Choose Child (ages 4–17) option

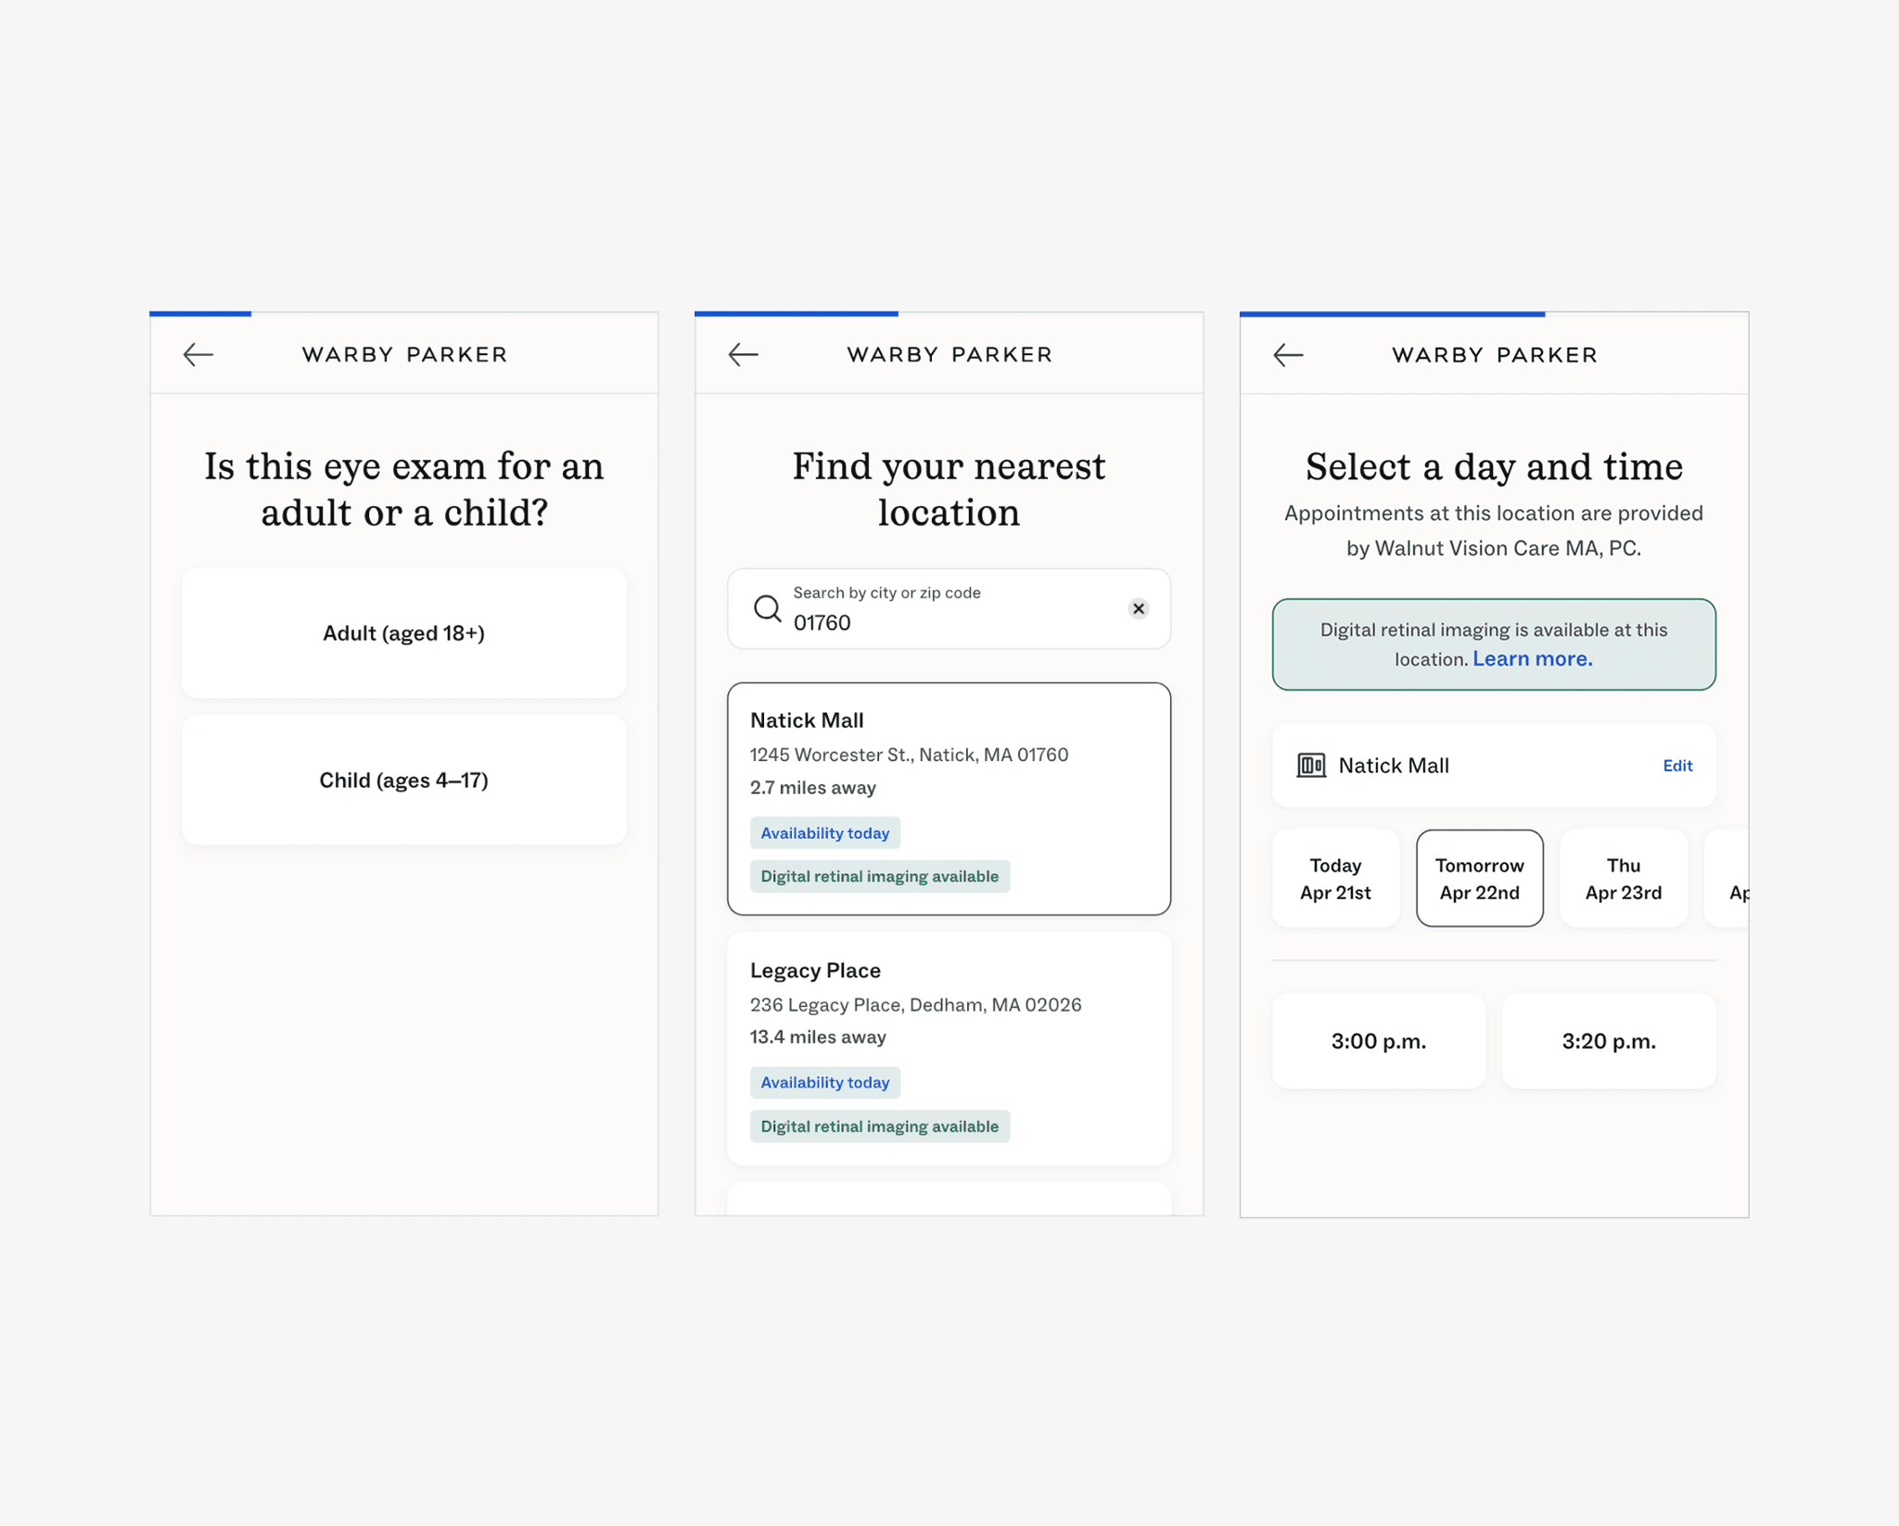click(x=403, y=780)
